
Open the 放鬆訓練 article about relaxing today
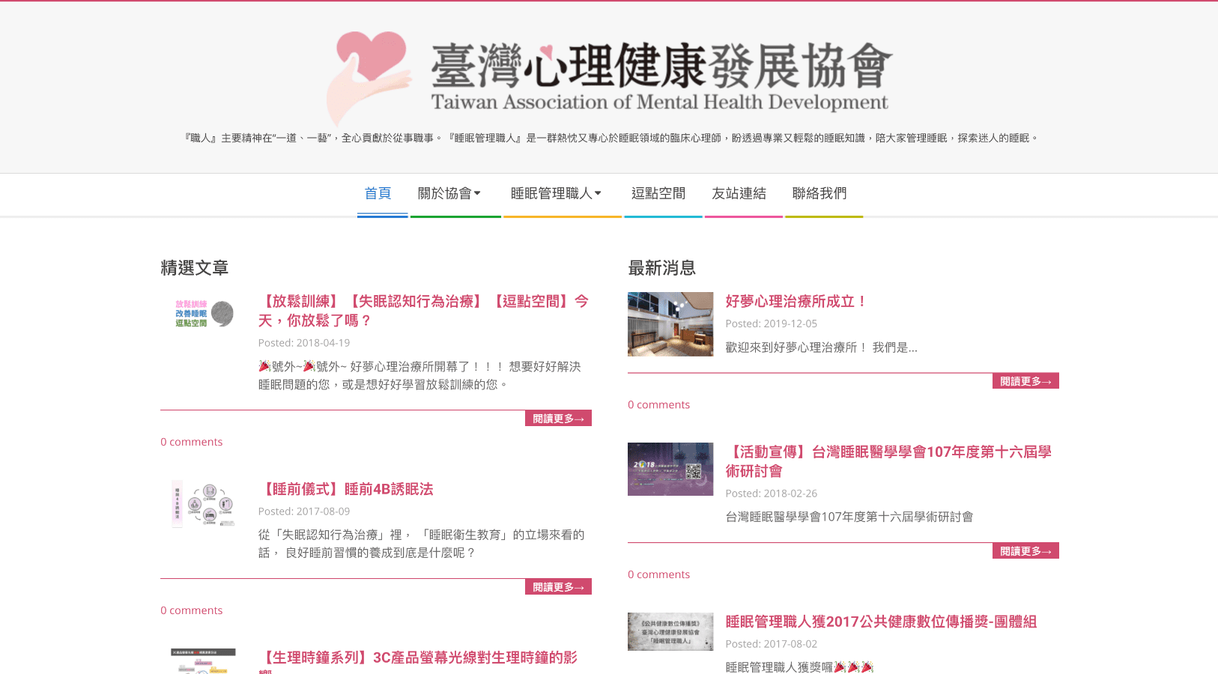click(x=424, y=311)
